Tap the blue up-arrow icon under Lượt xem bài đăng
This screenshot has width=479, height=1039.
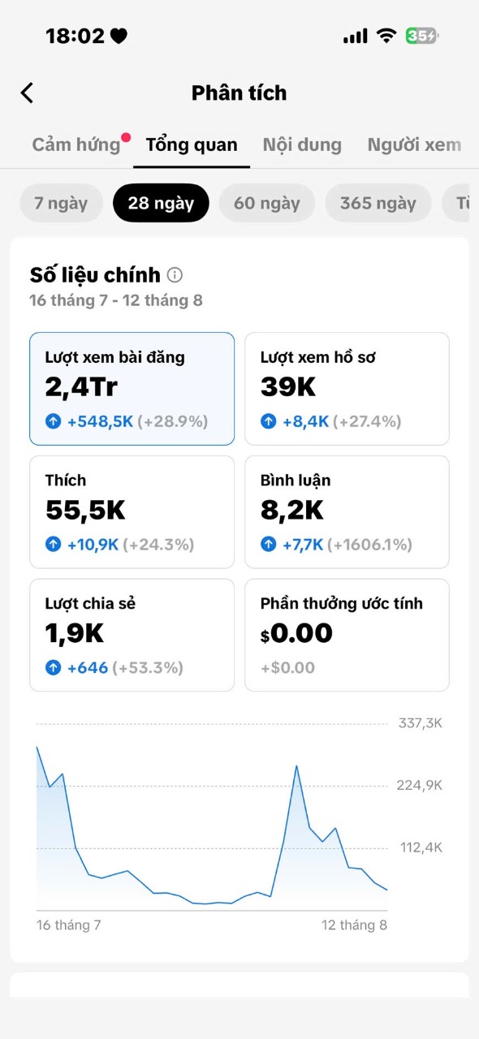54,421
